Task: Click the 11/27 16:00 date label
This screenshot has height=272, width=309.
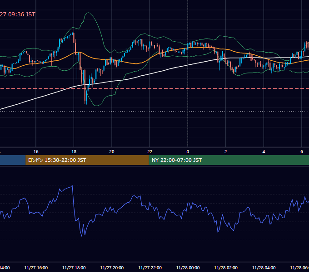Action: coord(36,267)
